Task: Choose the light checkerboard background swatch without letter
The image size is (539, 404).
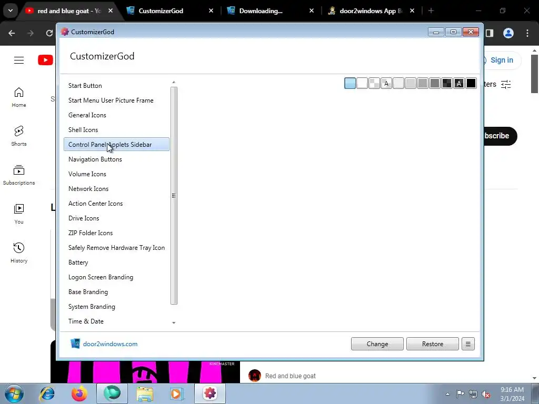Action: pos(374,84)
